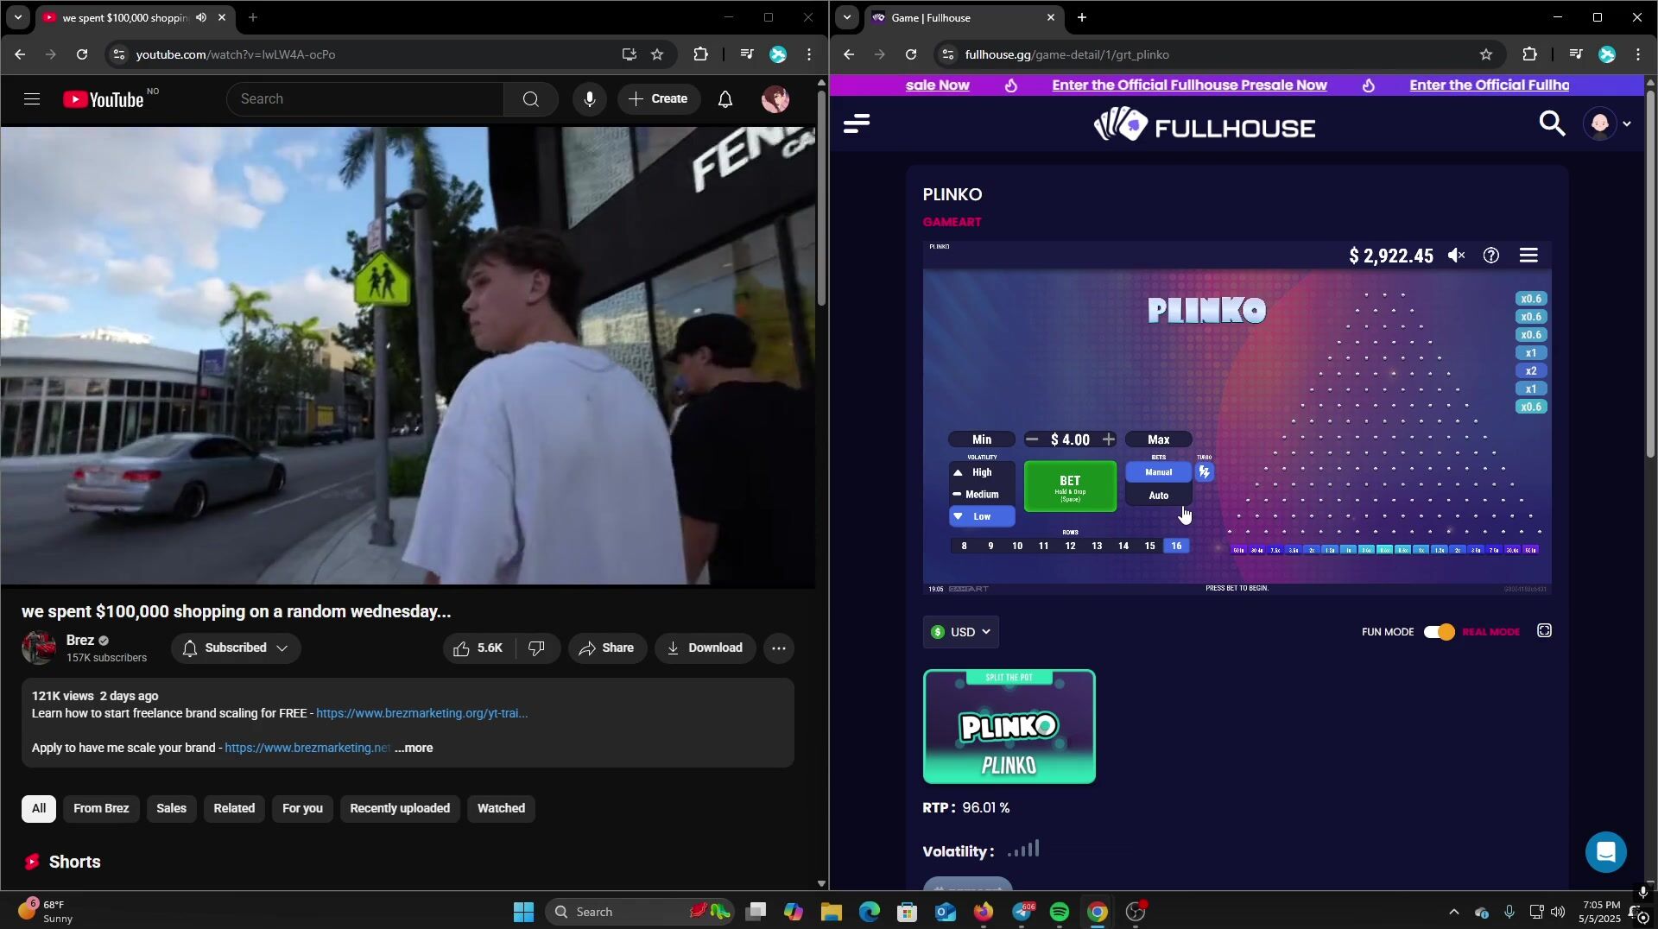Open YouTube notifications bell
Screen dimensions: 1658x929
tap(725, 98)
